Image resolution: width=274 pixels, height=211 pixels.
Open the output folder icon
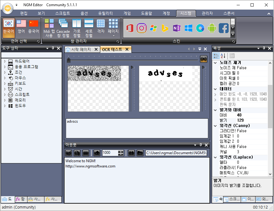140,153
